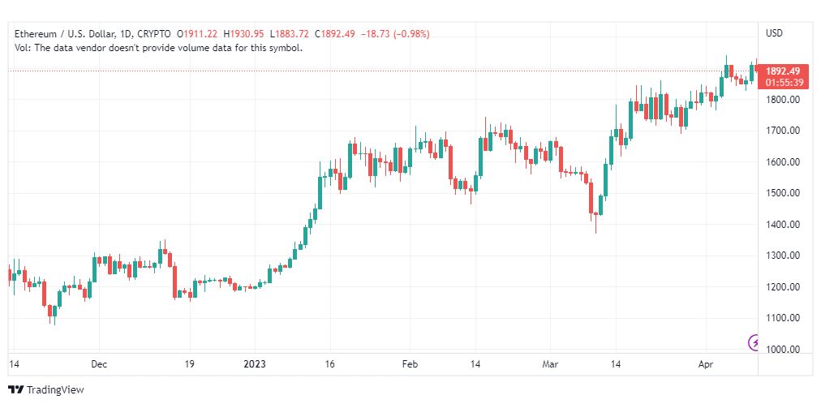Click the -18.73 (-0.98%) change value
Image resolution: width=821 pixels, height=404 pixels.
click(395, 33)
